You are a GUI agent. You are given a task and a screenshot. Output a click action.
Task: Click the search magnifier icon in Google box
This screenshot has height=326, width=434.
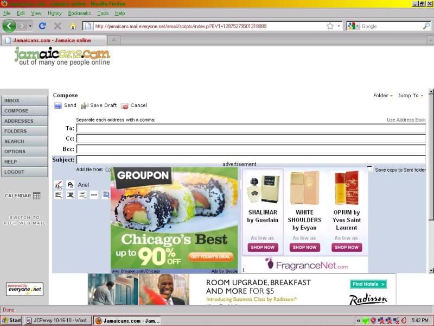tap(426, 26)
